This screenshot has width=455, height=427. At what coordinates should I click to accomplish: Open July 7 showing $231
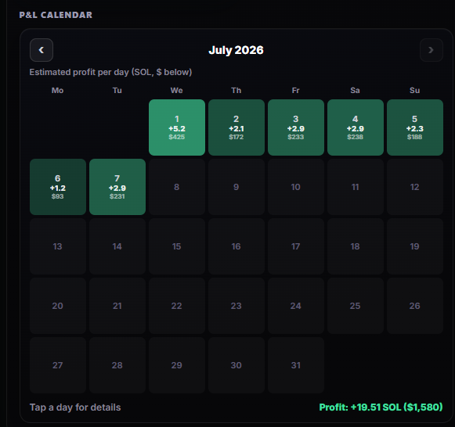[117, 187]
